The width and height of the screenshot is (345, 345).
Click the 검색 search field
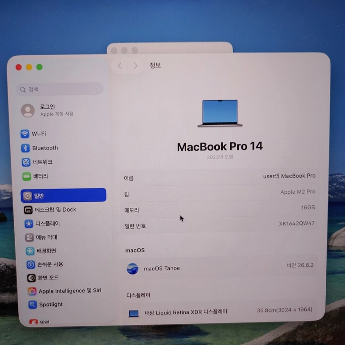pyautogui.click(x=60, y=89)
